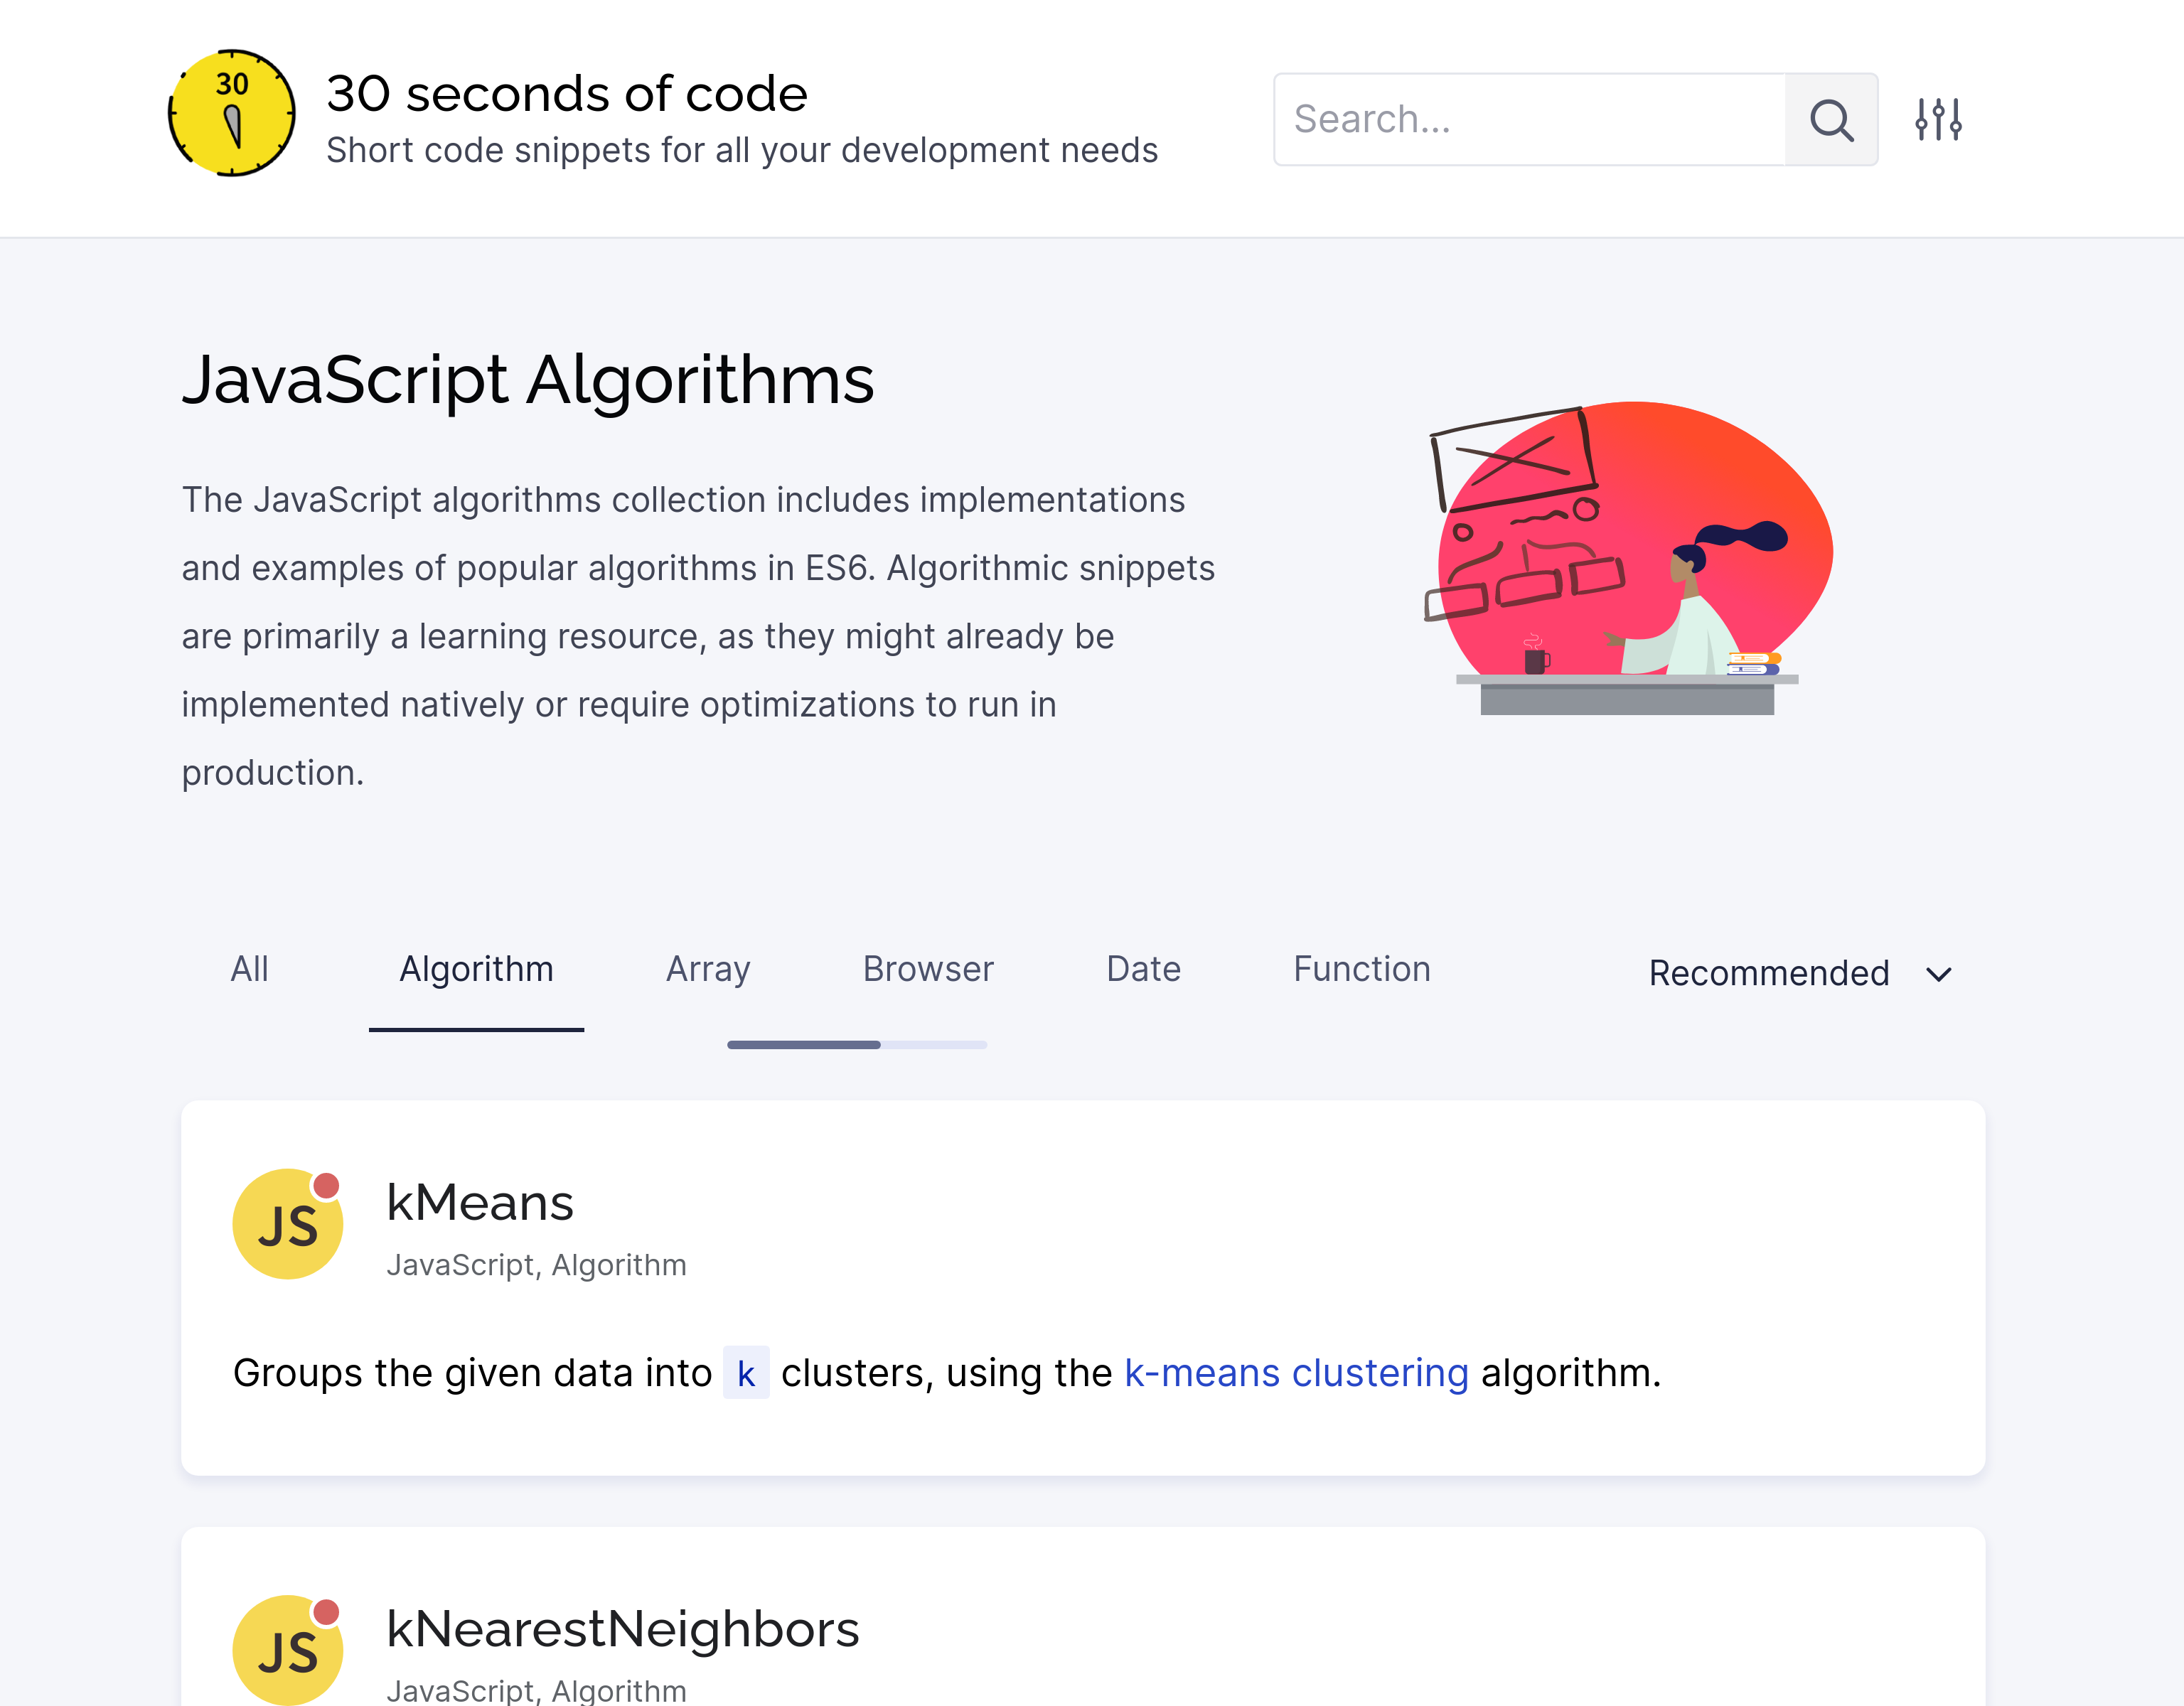This screenshot has height=1706, width=2184.
Task: Click the 30 seconds clock logo
Action: pos(231,113)
